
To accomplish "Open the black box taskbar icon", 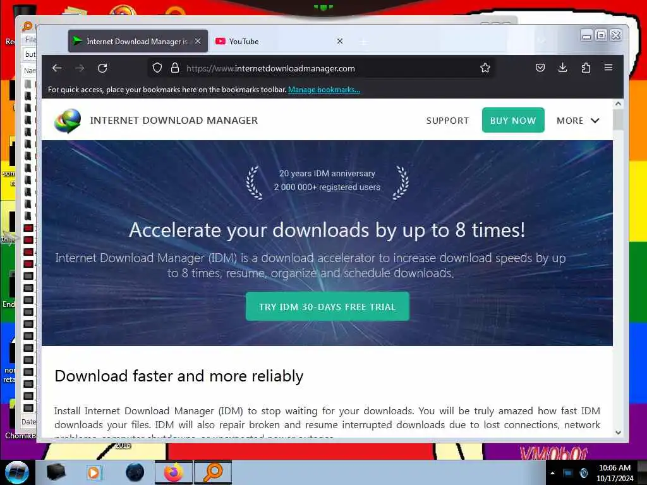I will click(56, 472).
